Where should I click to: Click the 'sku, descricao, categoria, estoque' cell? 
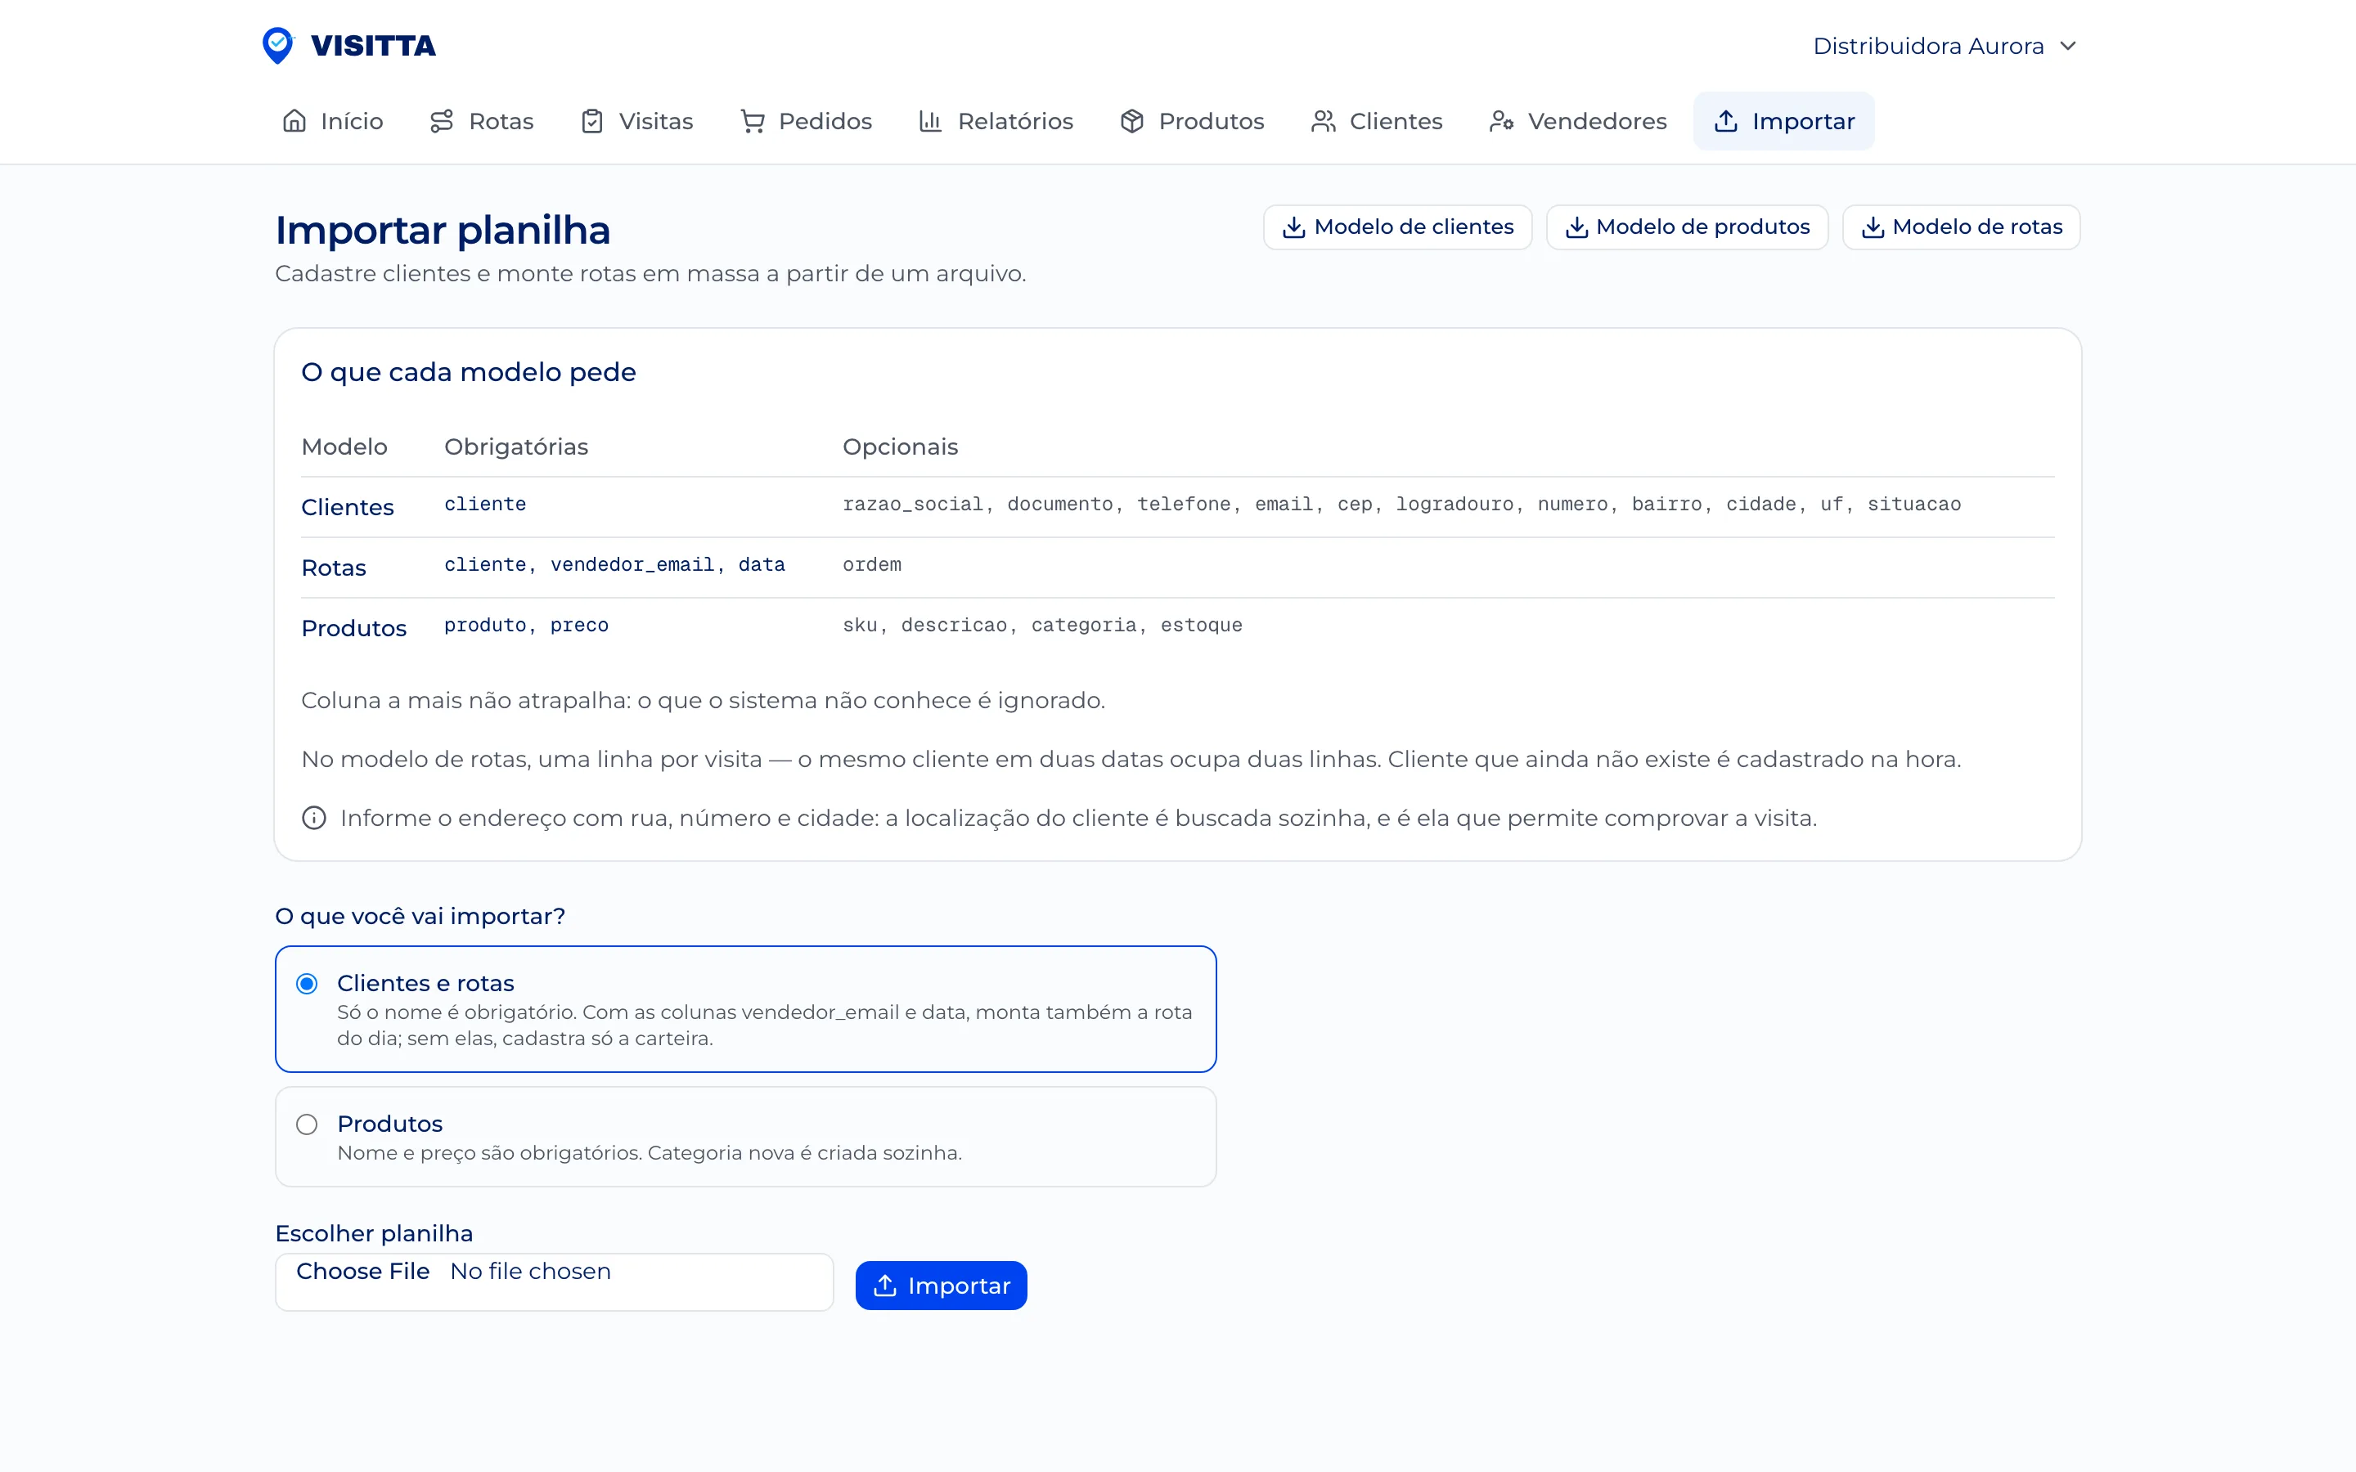(x=1041, y=625)
